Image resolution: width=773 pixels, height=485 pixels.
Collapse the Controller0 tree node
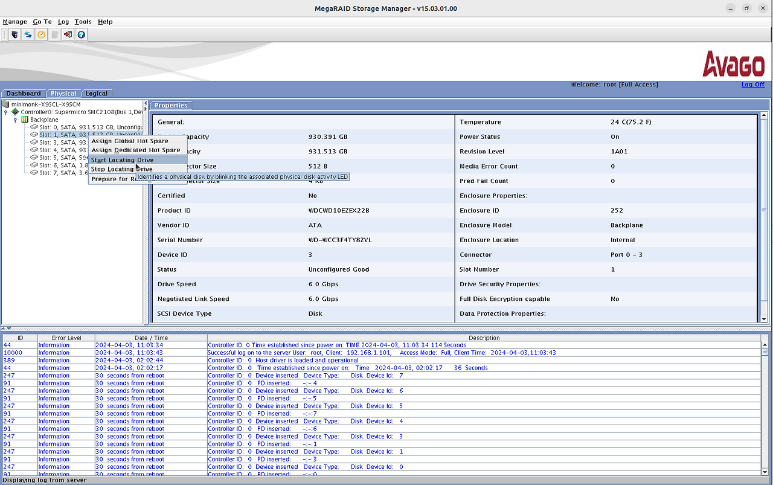coord(6,112)
